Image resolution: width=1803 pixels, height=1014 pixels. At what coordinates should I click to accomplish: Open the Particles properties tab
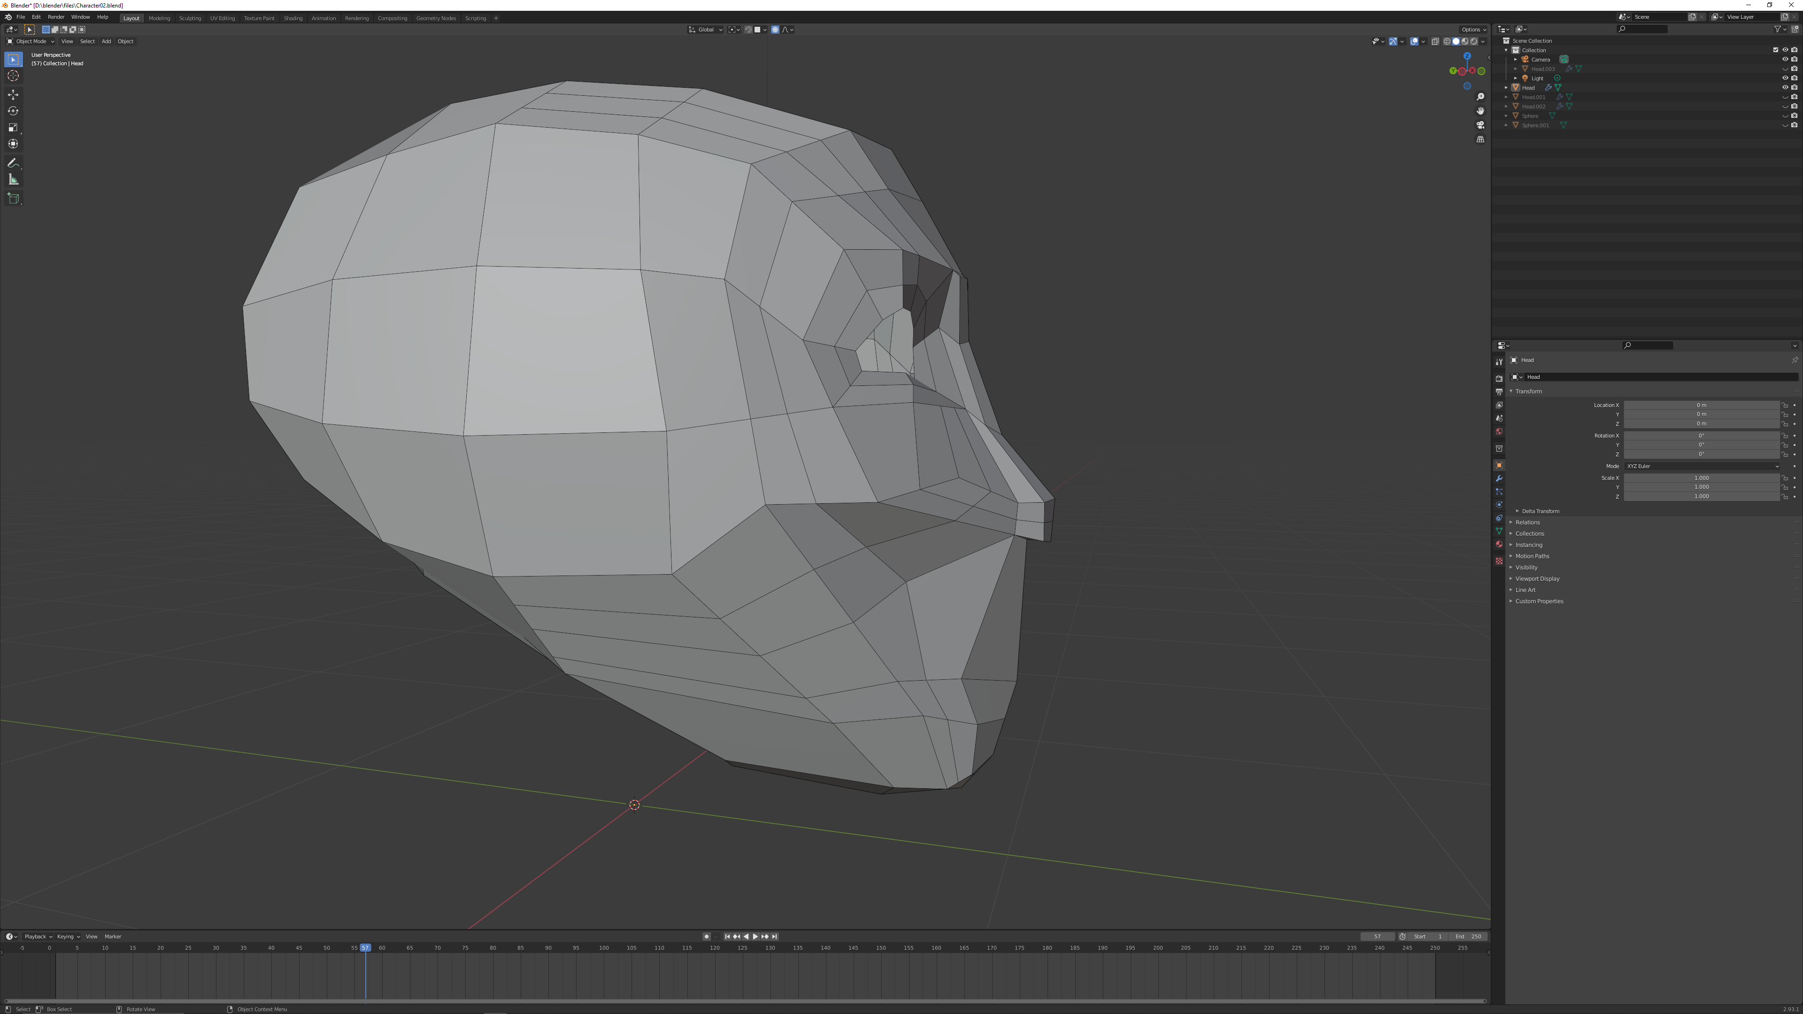coord(1499,492)
